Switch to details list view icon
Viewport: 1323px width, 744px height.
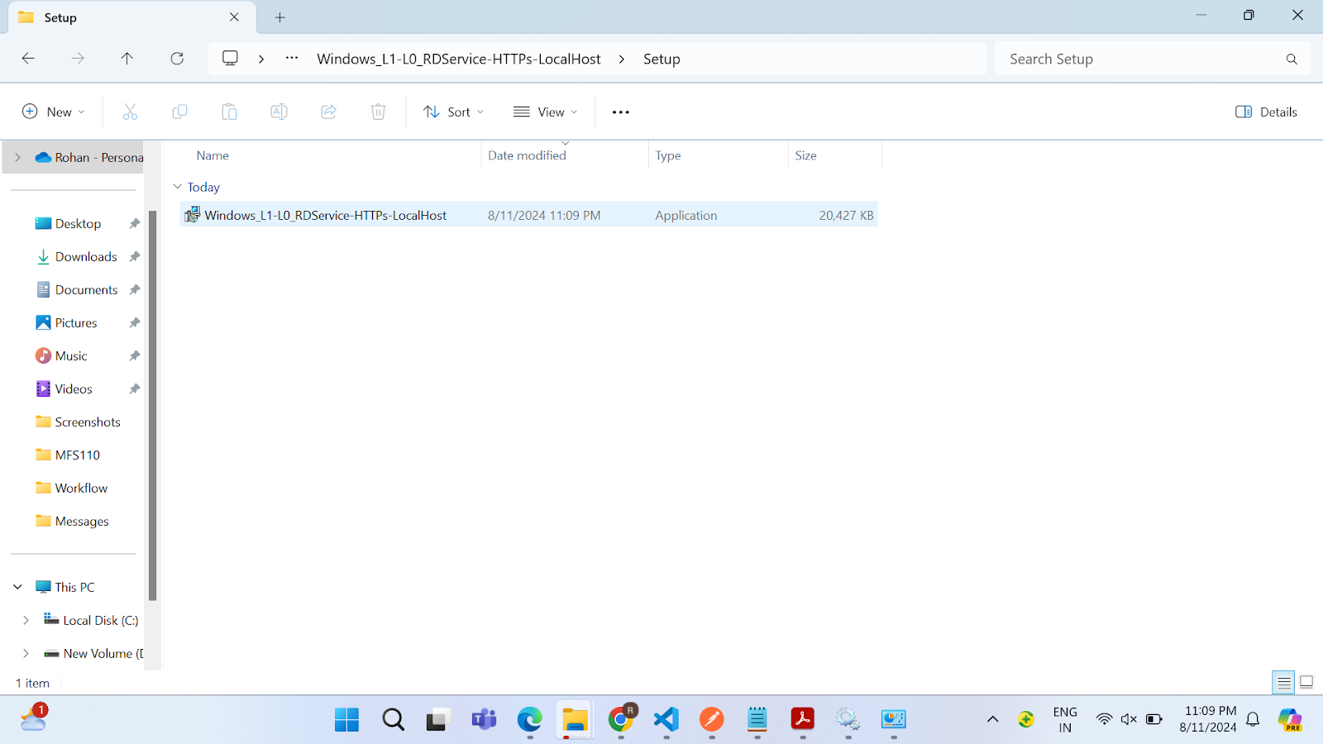point(1283,682)
